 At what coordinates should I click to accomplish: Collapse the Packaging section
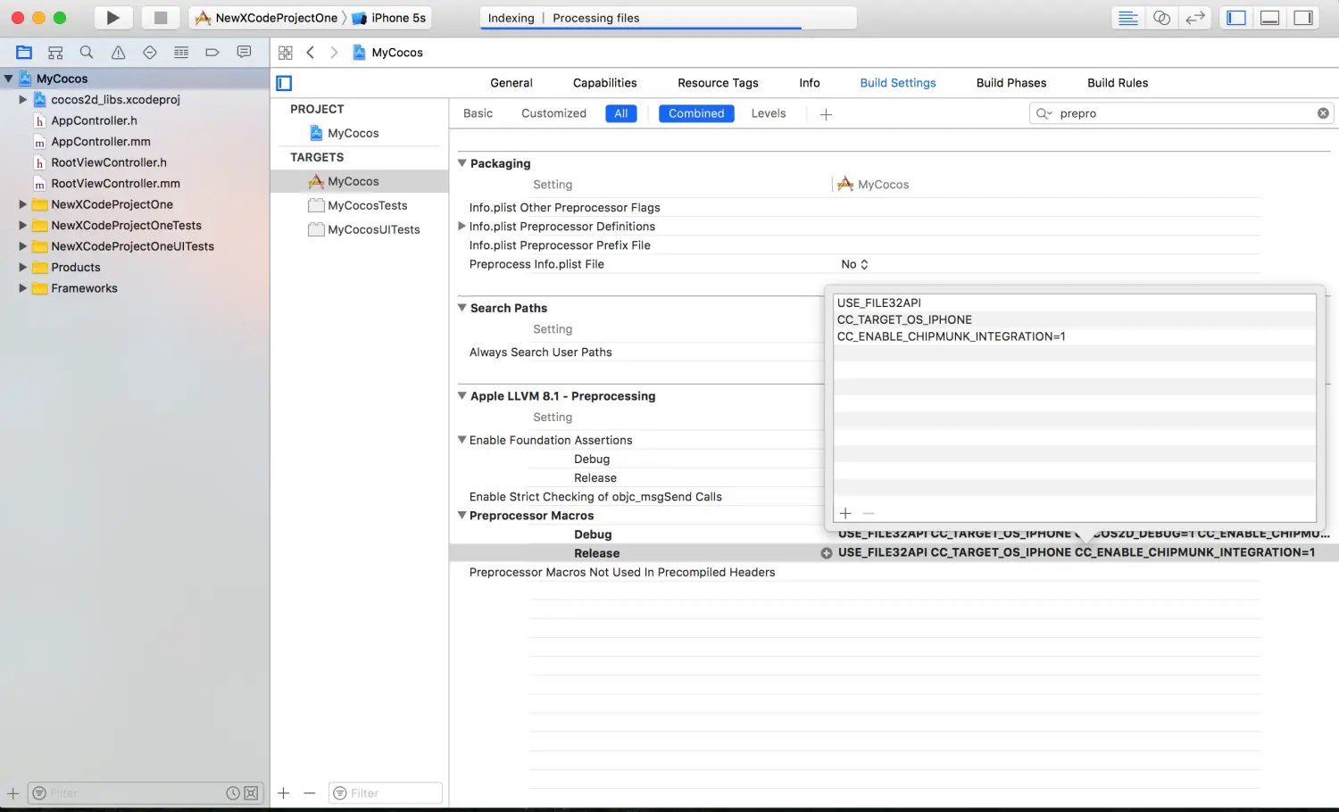462,163
